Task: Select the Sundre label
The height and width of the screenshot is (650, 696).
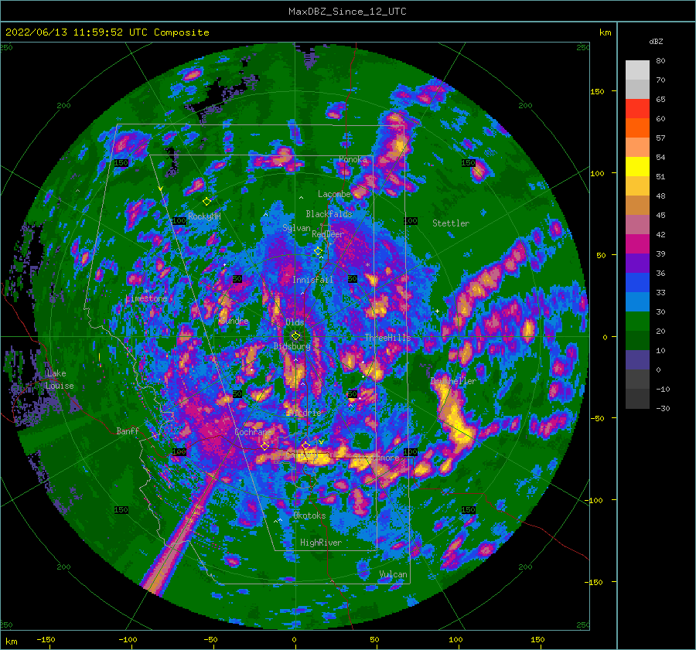Action: pos(234,321)
